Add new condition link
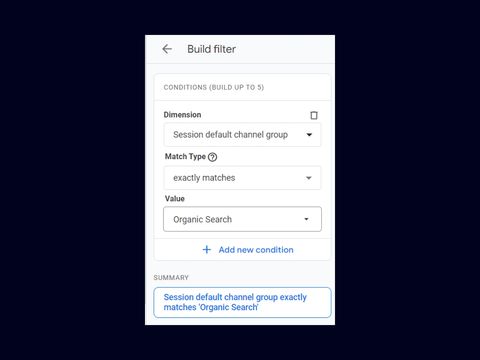 (x=256, y=250)
